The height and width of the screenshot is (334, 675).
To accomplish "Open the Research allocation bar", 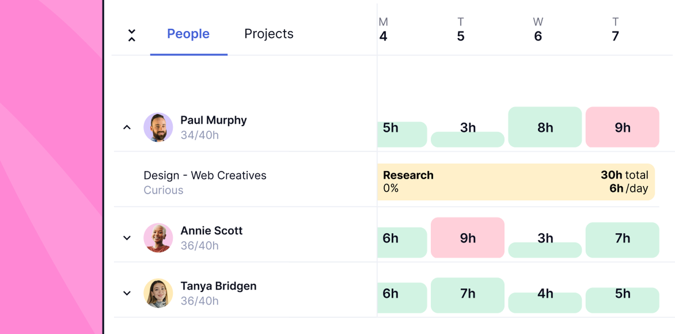I will (516, 182).
